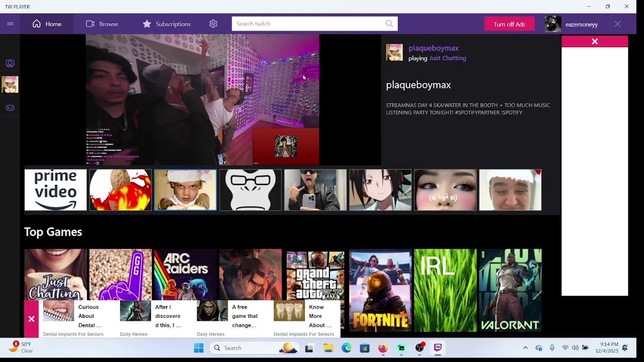Launch Firefox from the taskbar
Screen dimensions: 644x362
[x=383, y=348]
